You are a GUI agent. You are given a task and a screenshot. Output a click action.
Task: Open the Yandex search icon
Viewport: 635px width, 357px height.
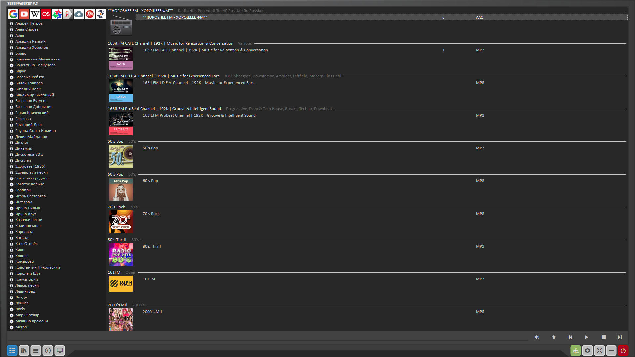coord(67,14)
